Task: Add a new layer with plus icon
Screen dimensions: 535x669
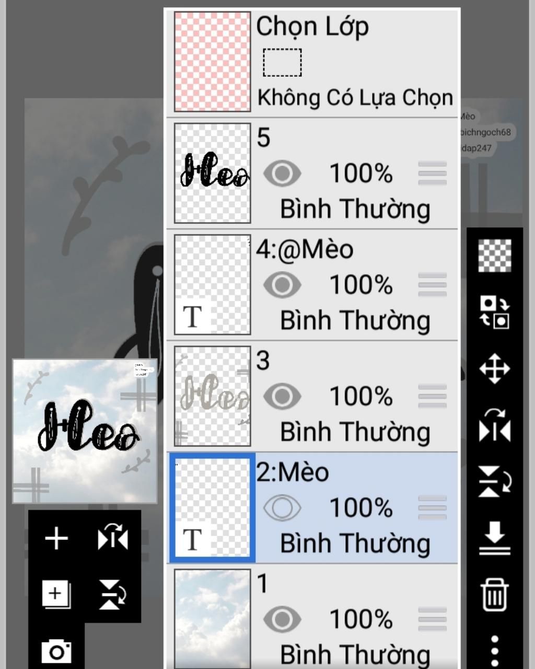Action: pos(56,538)
